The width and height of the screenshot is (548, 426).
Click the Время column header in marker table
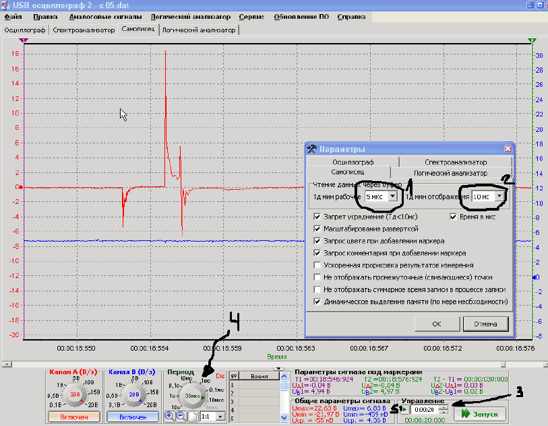click(x=260, y=376)
